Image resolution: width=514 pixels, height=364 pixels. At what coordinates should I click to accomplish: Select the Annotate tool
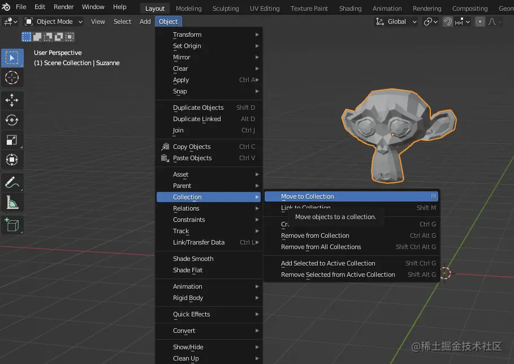pyautogui.click(x=12, y=182)
